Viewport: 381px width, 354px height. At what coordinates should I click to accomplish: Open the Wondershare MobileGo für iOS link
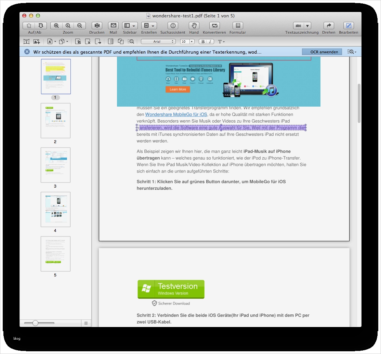click(x=176, y=114)
